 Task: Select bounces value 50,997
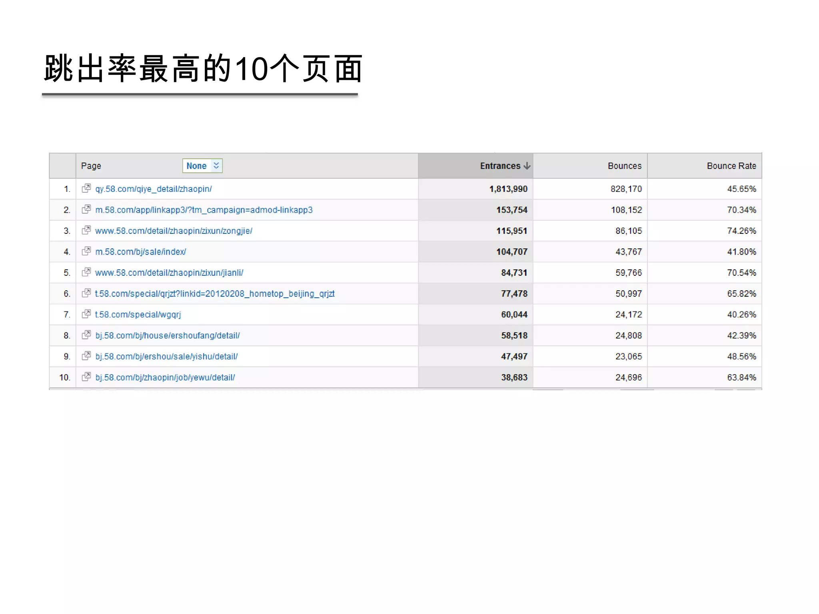(629, 294)
